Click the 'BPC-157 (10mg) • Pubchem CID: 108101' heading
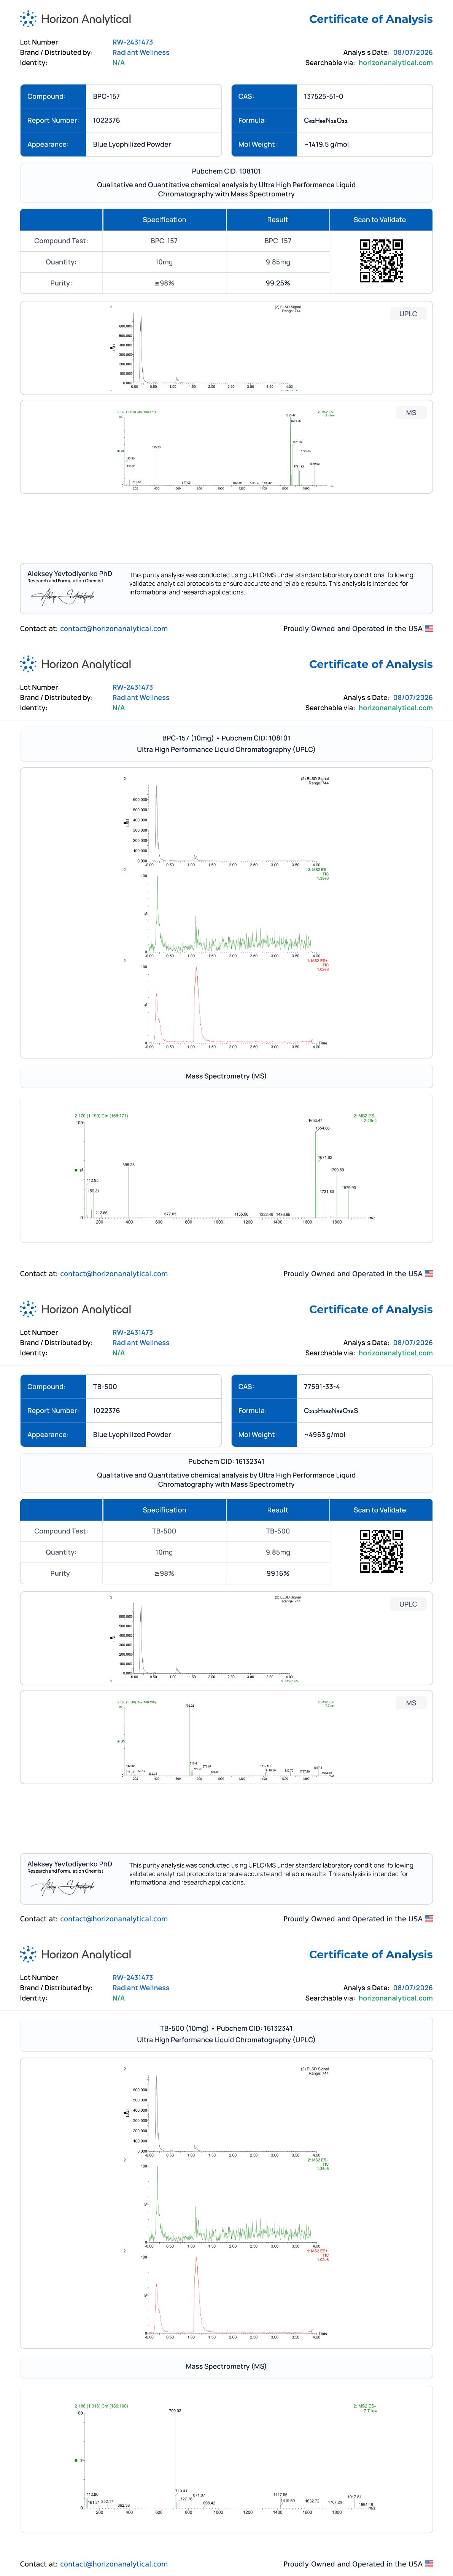The image size is (453, 2576). 226,738
